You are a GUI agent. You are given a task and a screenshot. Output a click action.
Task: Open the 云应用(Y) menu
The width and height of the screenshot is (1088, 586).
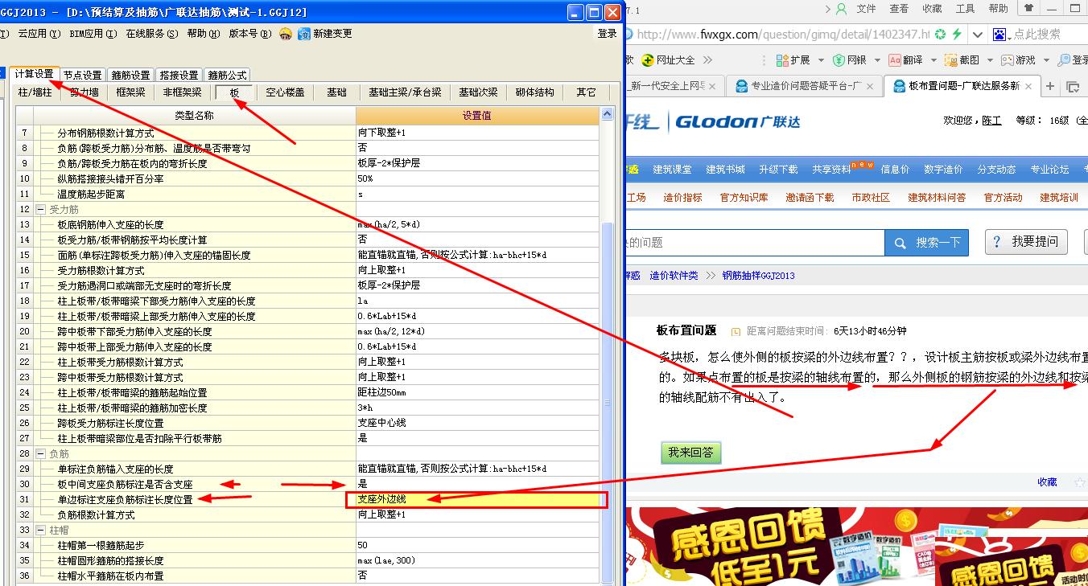tap(39, 34)
